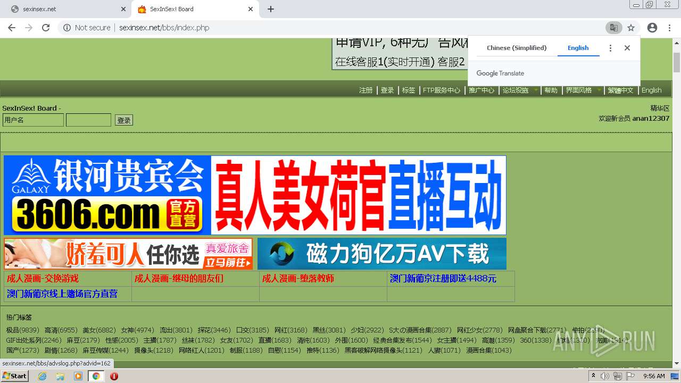Launch Internet Explorer from taskbar

click(42, 376)
